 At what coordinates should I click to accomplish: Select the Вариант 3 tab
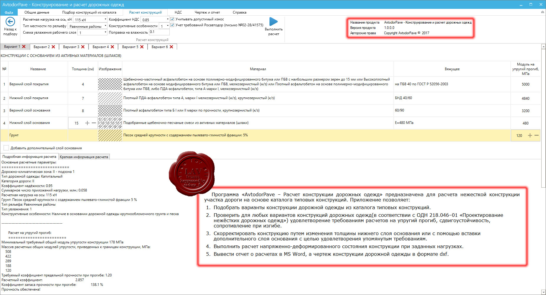click(71, 47)
